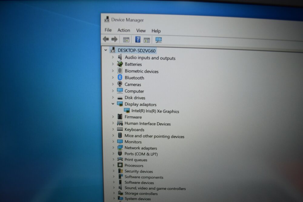Click the chip icon for Firmware
Screen dimensions: 303x202
pos(120,117)
